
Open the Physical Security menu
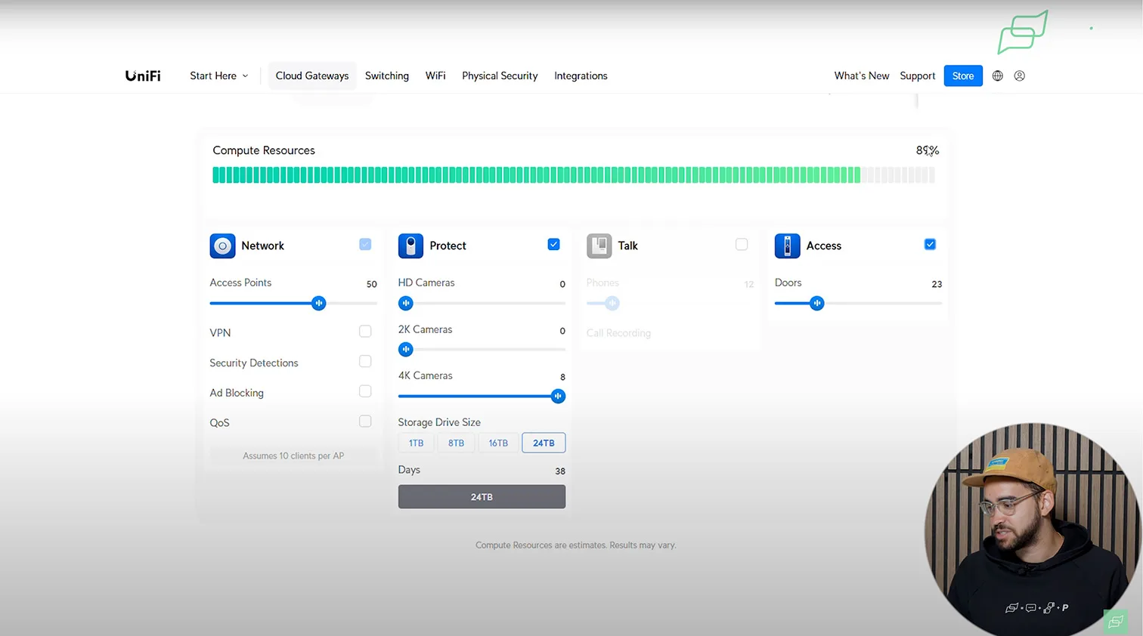tap(500, 76)
